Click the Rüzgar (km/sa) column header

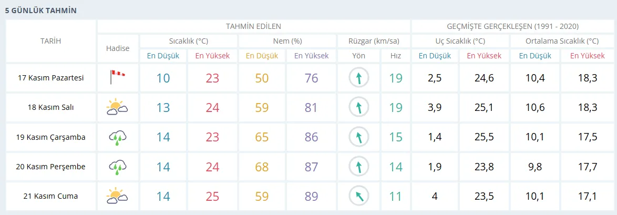click(x=374, y=41)
